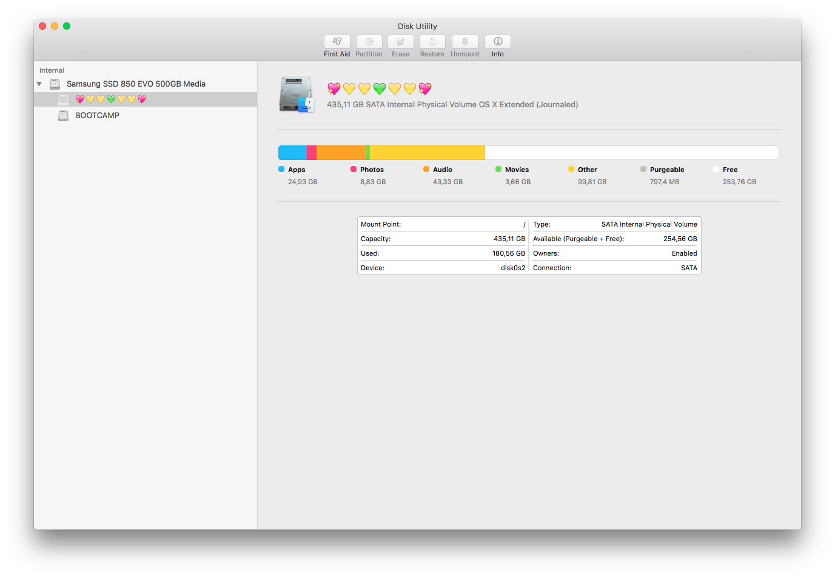Unmount the selected volume
The height and width of the screenshot is (578, 835).
pos(465,41)
